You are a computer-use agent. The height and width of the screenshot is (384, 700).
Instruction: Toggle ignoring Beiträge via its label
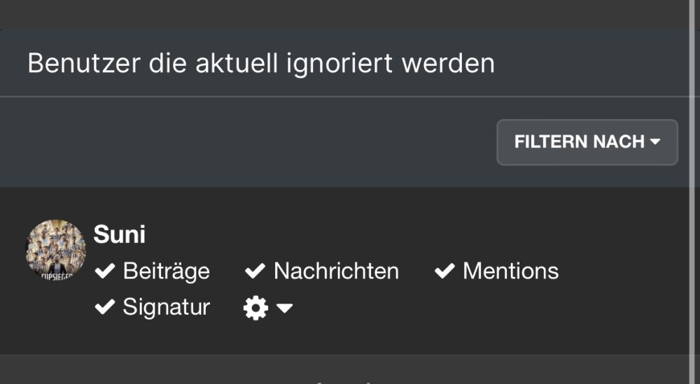tap(166, 271)
